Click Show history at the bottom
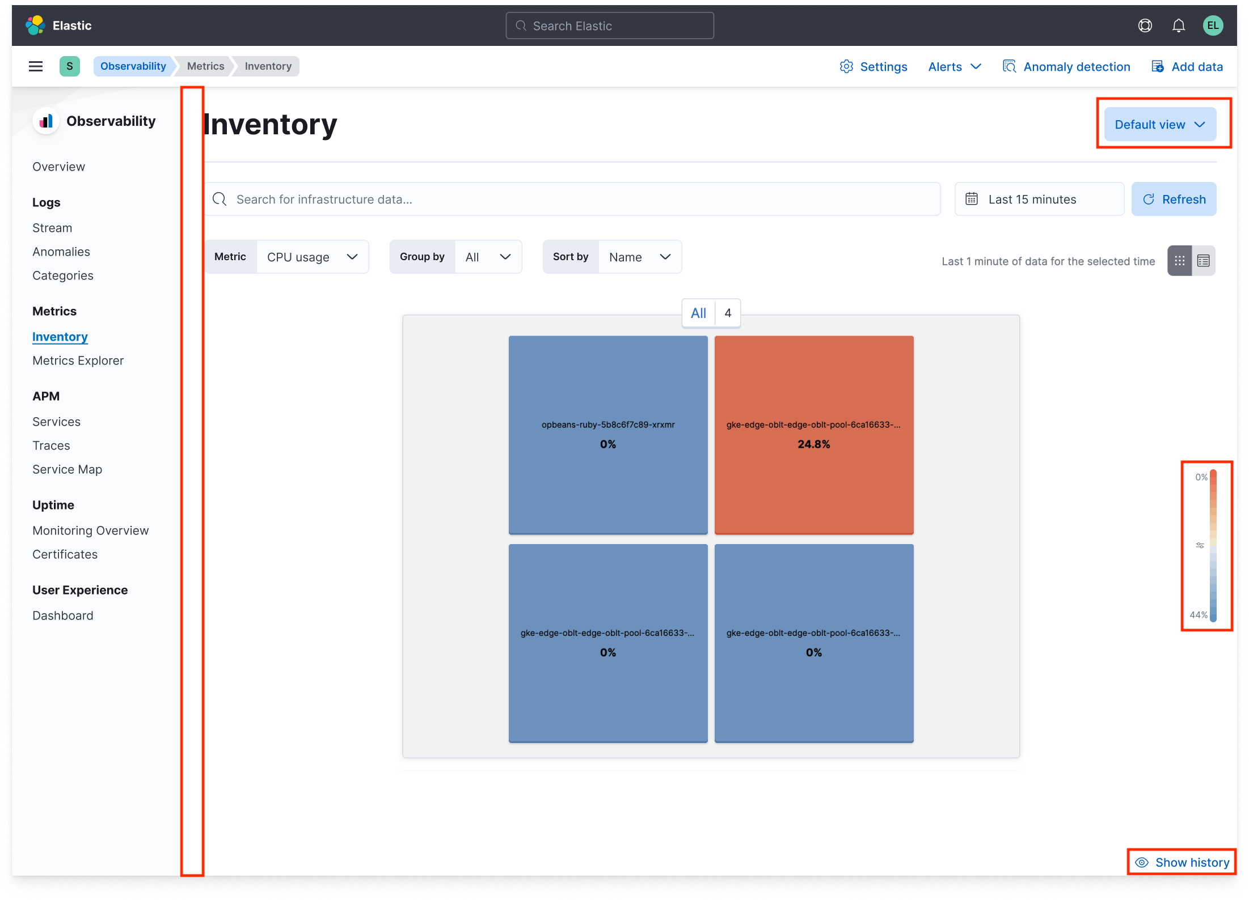This screenshot has height=900, width=1249. pyautogui.click(x=1181, y=862)
